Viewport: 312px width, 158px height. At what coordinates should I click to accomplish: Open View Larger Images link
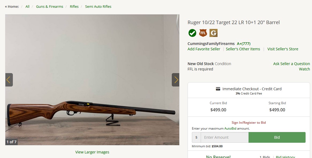click(92, 152)
